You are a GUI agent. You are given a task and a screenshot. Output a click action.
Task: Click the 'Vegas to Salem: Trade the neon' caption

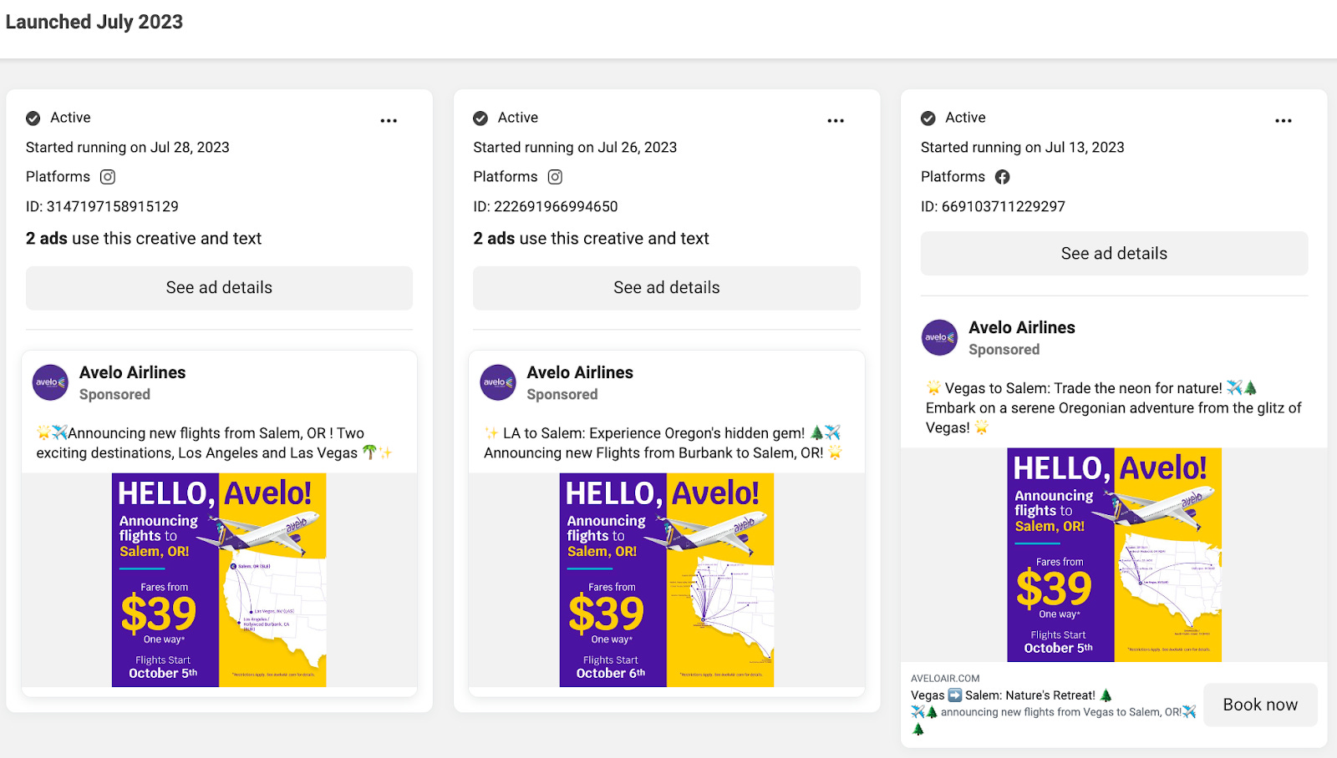1114,408
